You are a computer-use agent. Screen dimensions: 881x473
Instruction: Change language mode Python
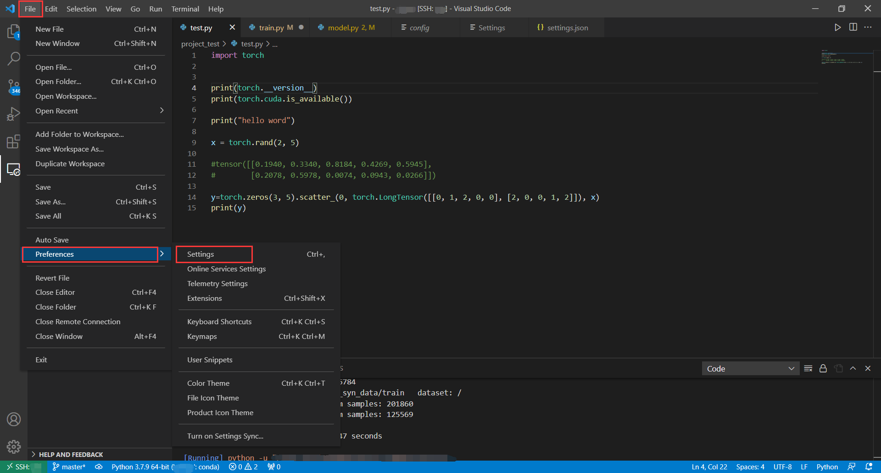(x=827, y=467)
